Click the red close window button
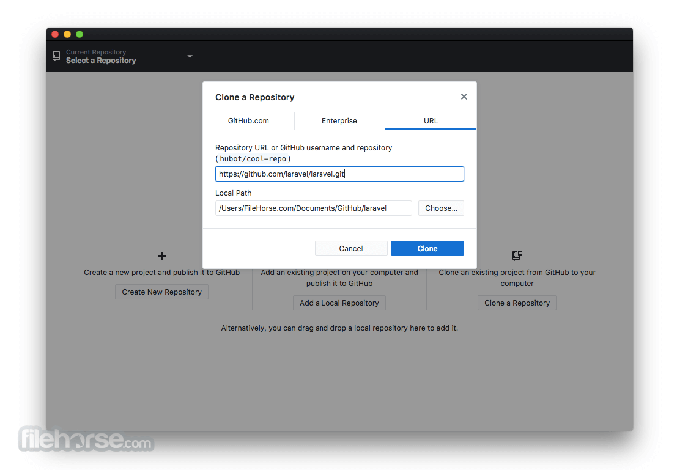The width and height of the screenshot is (688, 470). click(55, 34)
